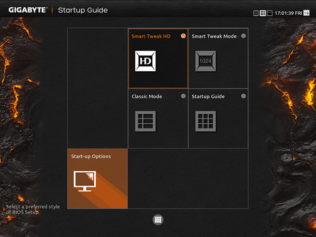Click the classic window icon in top bar
The image size is (316, 237).
tap(270, 13)
